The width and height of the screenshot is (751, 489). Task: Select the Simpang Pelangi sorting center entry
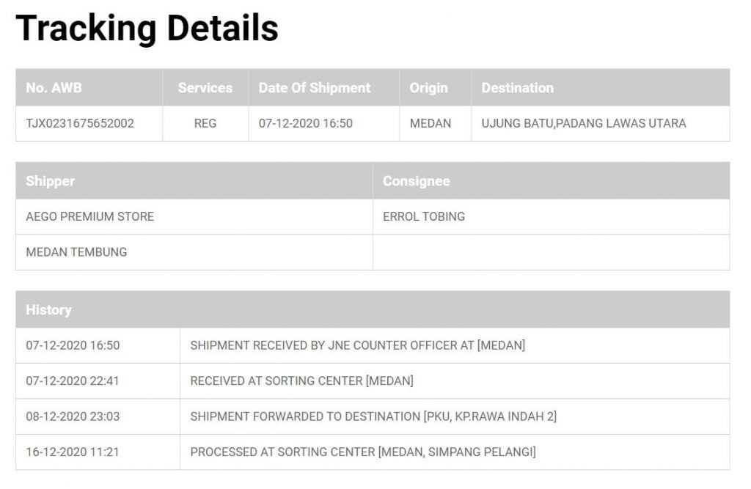(x=362, y=452)
